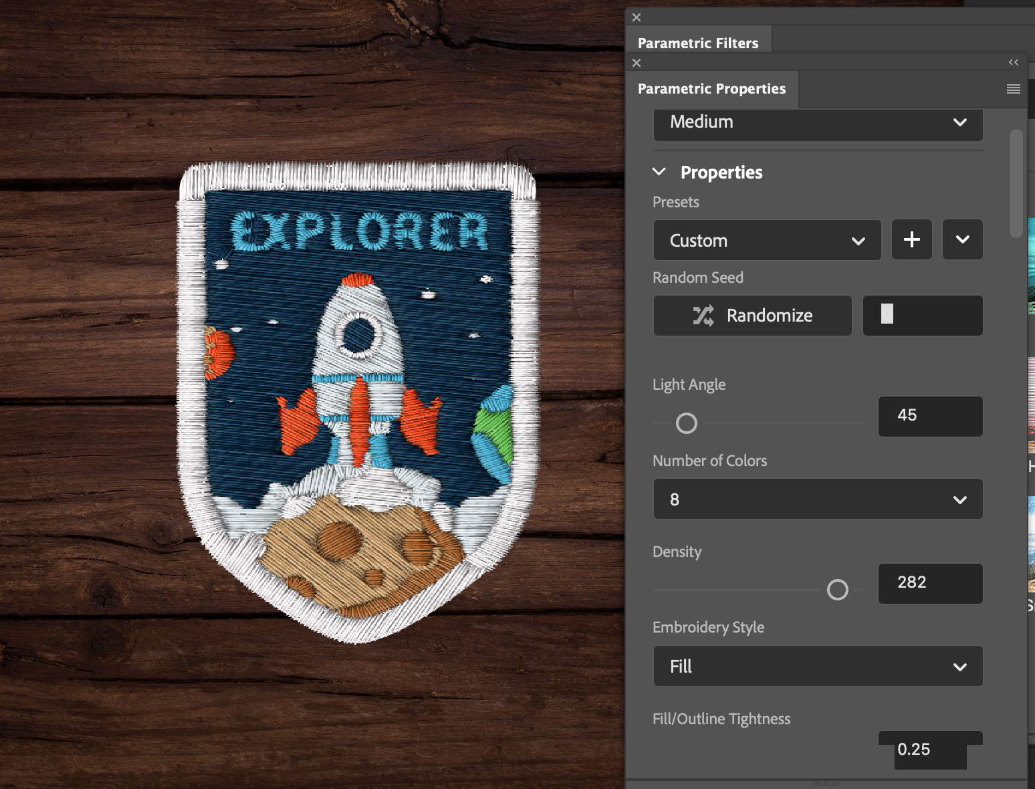Collapse the Properties section

[x=659, y=172]
